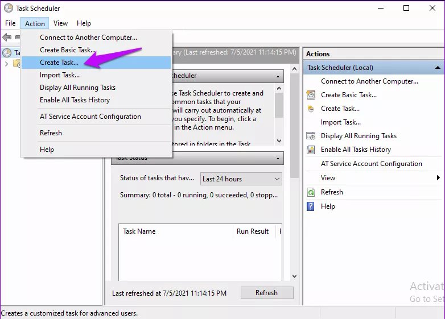Click Create Task link in Actions pane

point(340,109)
